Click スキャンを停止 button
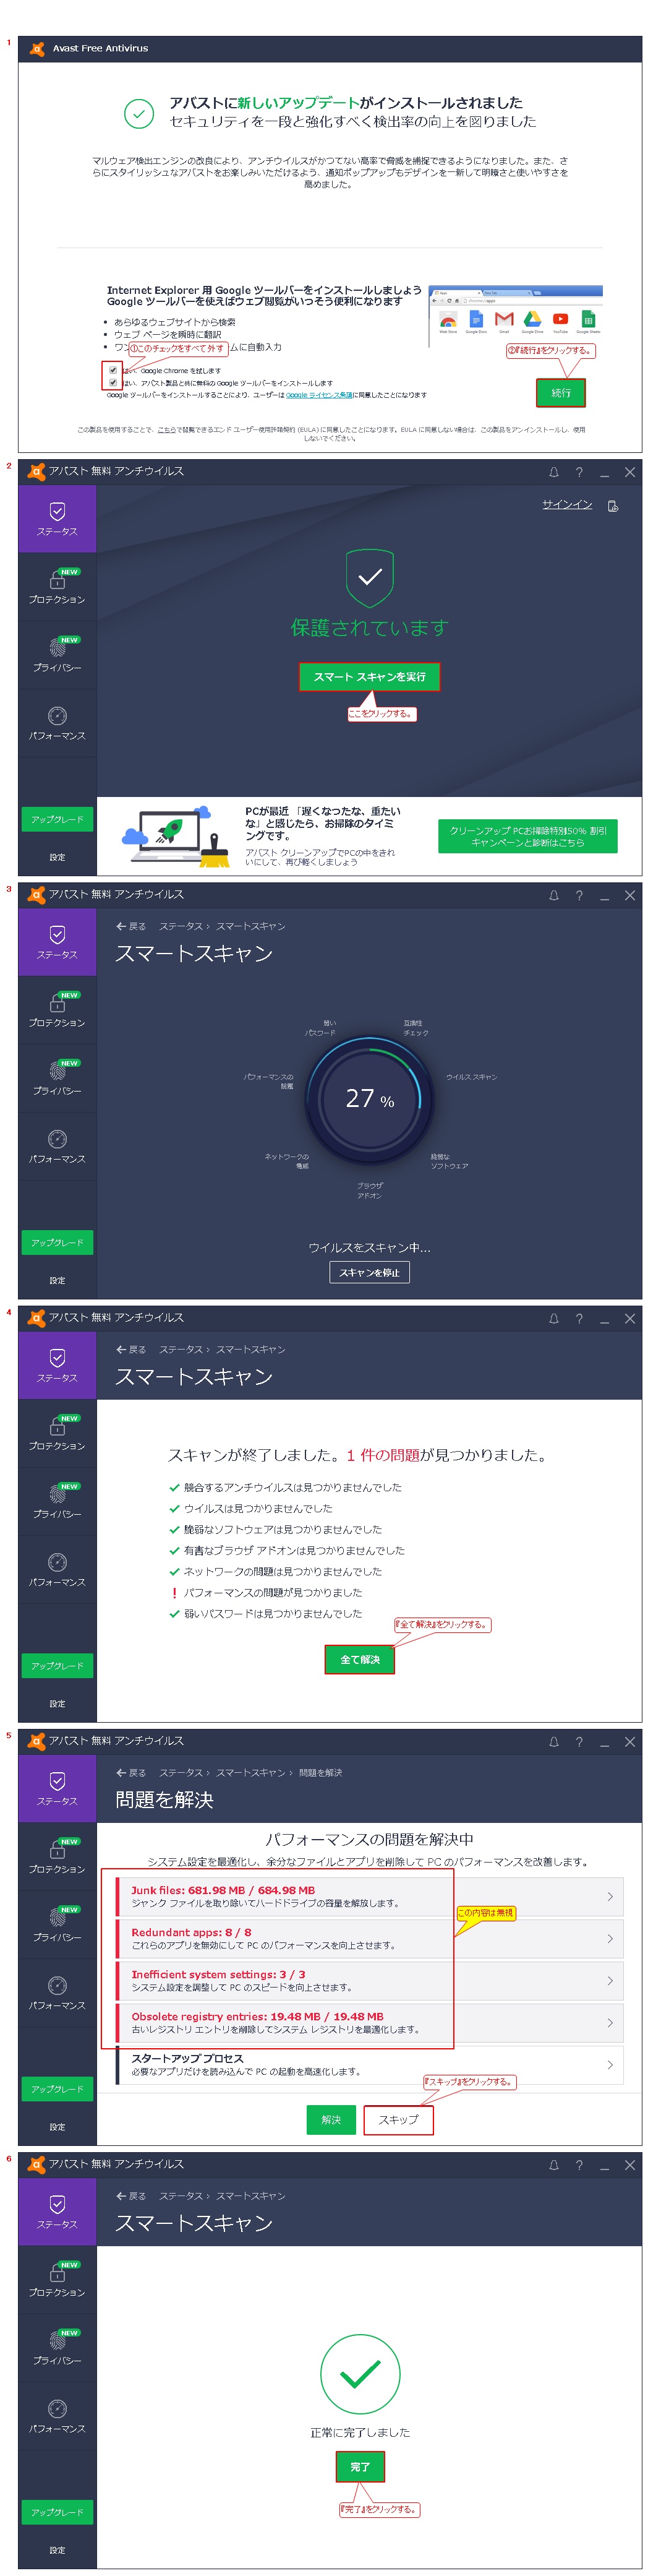Viewport: 648px width, 2576px height. [369, 1272]
